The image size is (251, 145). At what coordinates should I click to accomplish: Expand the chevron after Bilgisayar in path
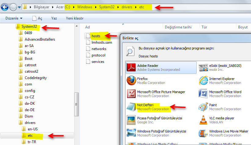[53, 7]
